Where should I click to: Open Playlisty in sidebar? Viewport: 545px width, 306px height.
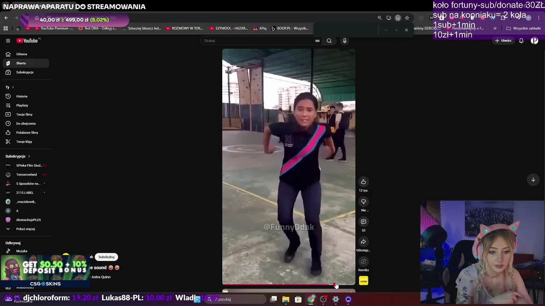coord(26,105)
